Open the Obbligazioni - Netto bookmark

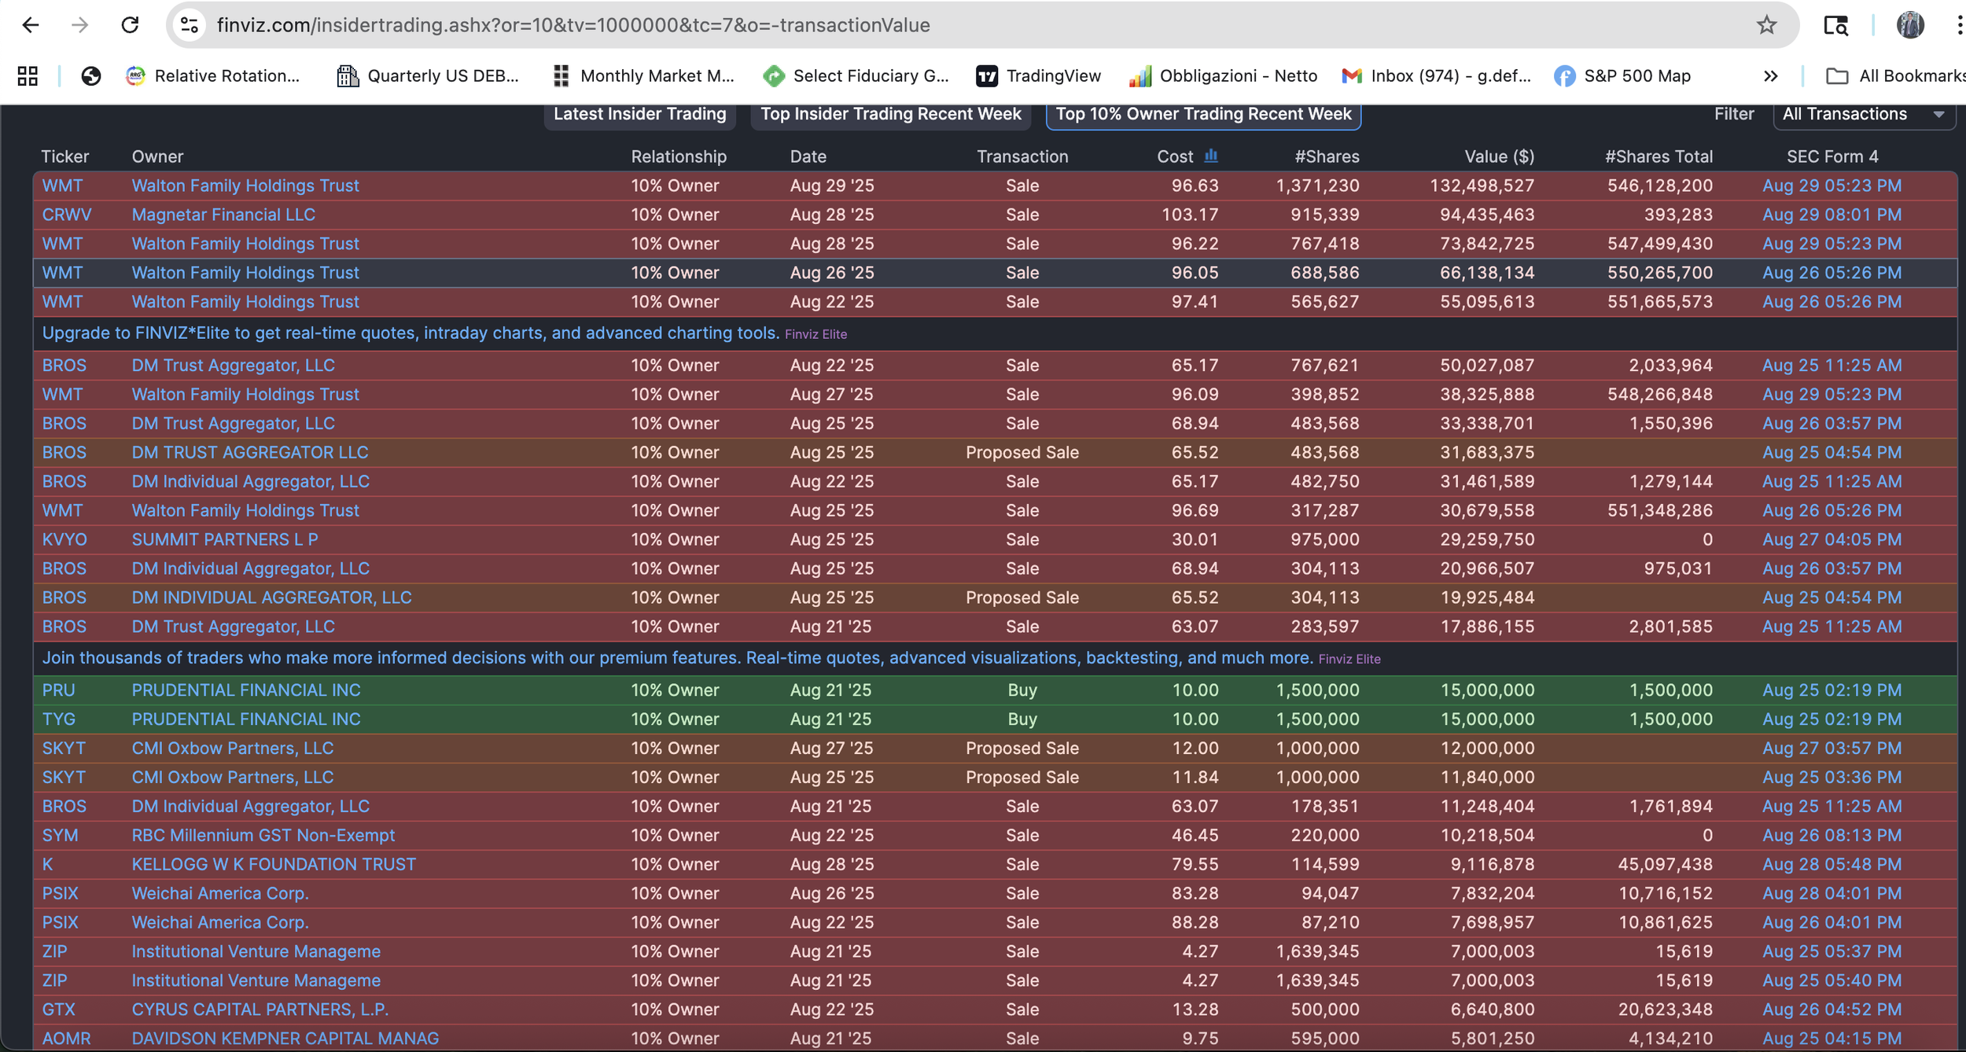pos(1223,75)
